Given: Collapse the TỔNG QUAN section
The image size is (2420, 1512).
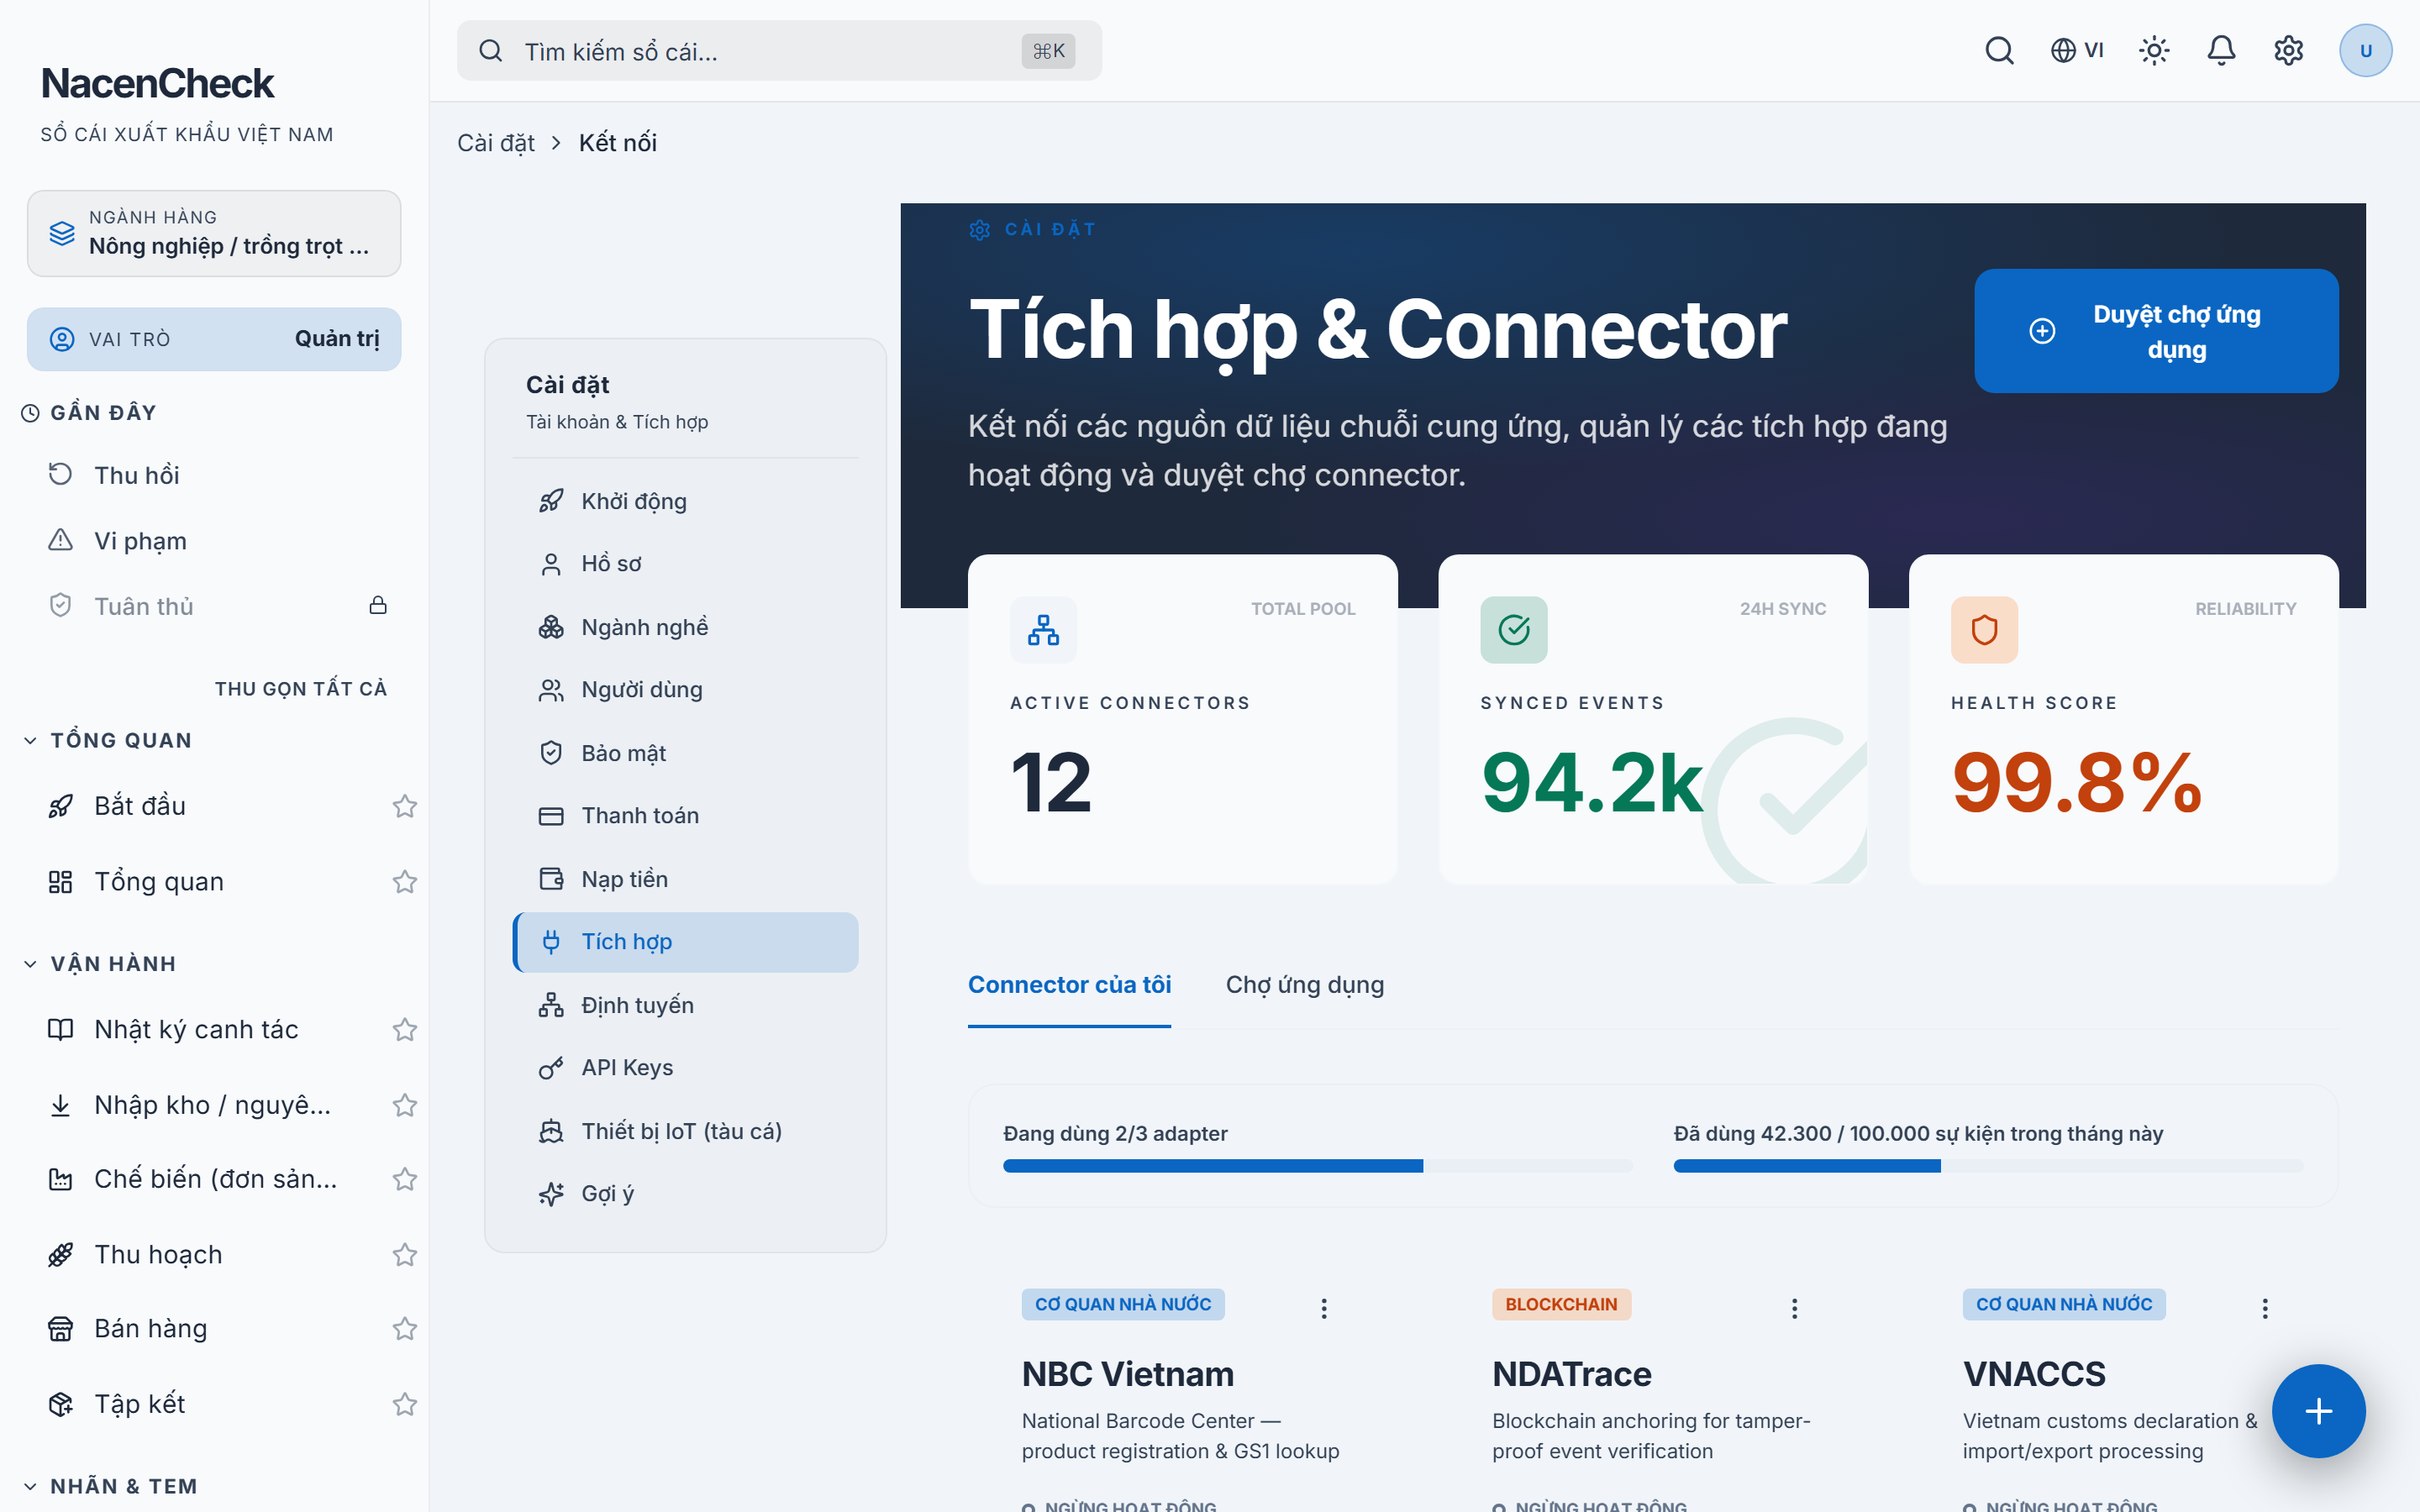Looking at the screenshot, I should [x=108, y=740].
